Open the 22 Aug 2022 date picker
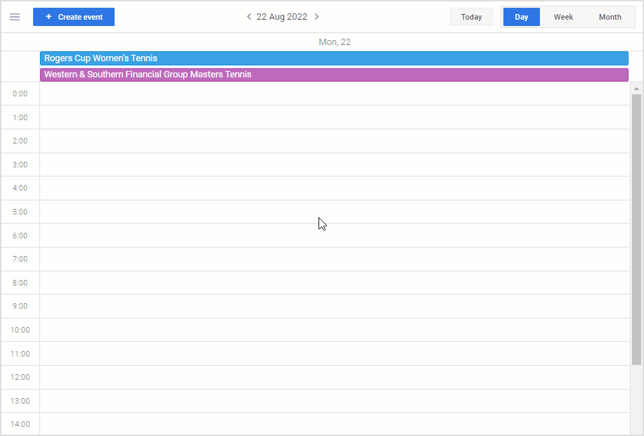This screenshot has width=644, height=436. (282, 16)
